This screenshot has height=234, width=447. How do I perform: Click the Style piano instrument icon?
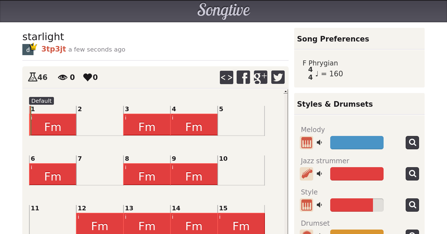(306, 205)
